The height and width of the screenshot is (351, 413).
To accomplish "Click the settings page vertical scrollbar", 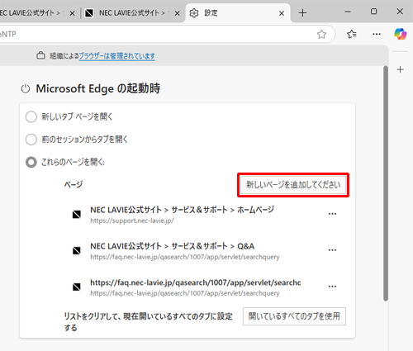I will 386,183.
